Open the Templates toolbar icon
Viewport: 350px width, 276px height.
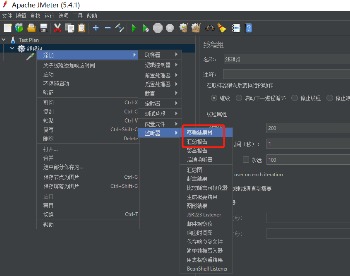click(x=19, y=28)
